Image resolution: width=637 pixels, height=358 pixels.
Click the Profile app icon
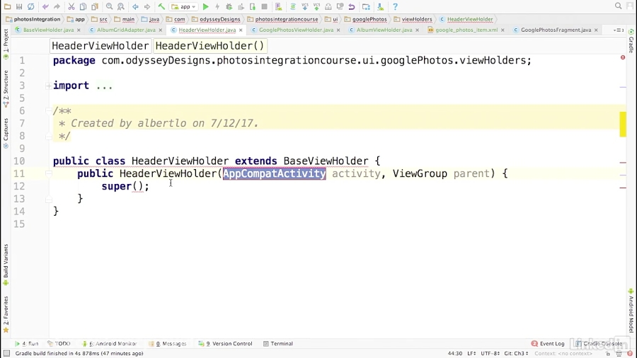tap(241, 6)
